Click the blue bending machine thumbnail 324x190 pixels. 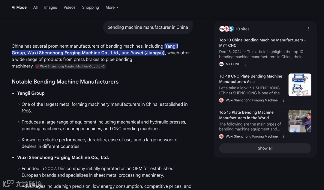point(299,85)
